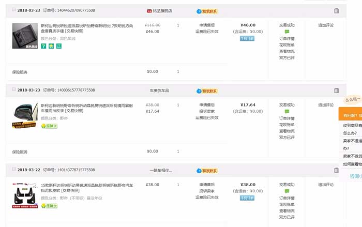Click 手机订单 badge on the first order

pyautogui.click(x=247, y=38)
